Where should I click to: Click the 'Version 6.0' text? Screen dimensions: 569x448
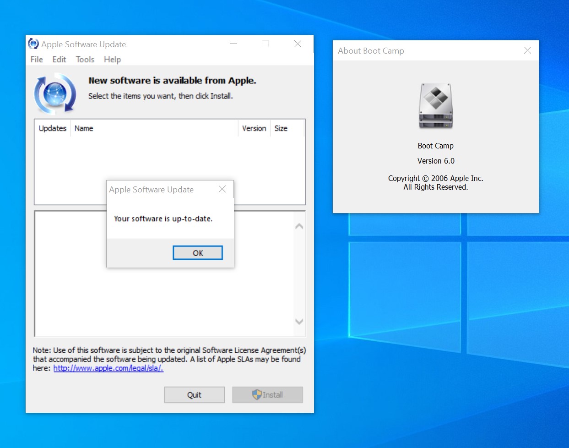point(436,161)
